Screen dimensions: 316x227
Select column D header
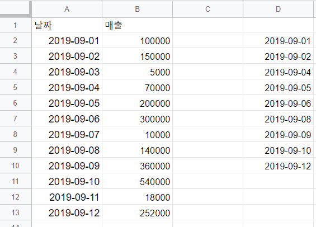click(x=278, y=9)
